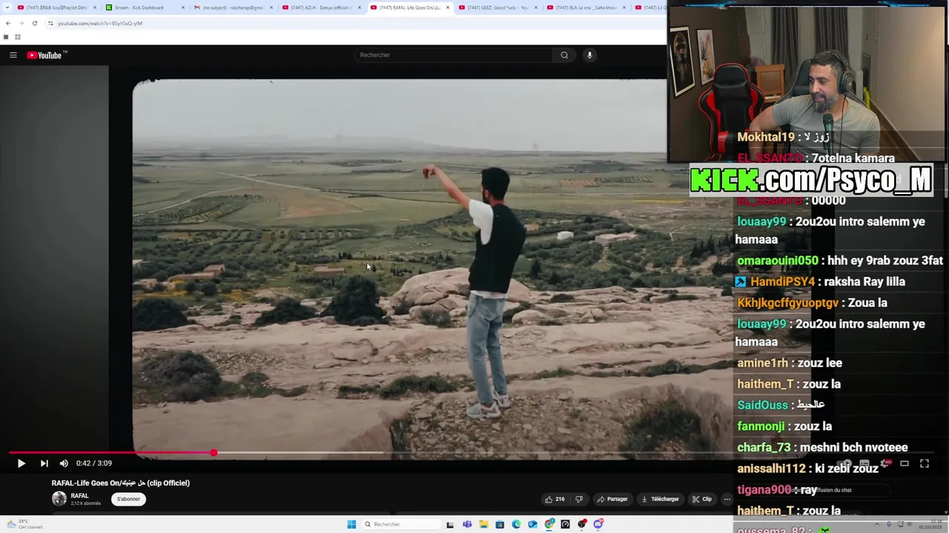The height and width of the screenshot is (533, 949).
Task: Click the 0:42 / 3:09 time display
Action: [x=93, y=463]
